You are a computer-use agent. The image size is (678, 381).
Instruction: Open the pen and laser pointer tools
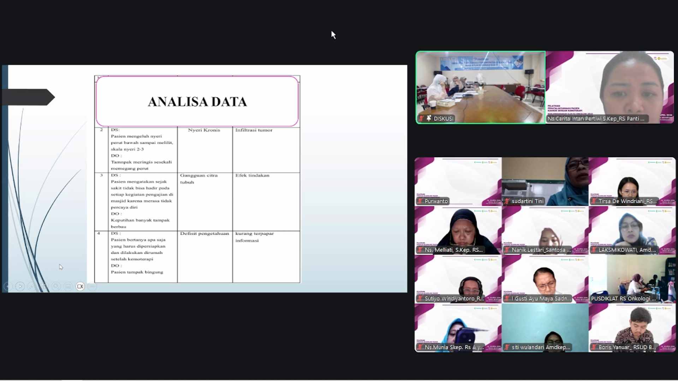click(x=32, y=286)
